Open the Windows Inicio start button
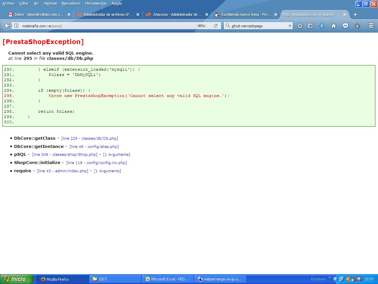 point(16,279)
